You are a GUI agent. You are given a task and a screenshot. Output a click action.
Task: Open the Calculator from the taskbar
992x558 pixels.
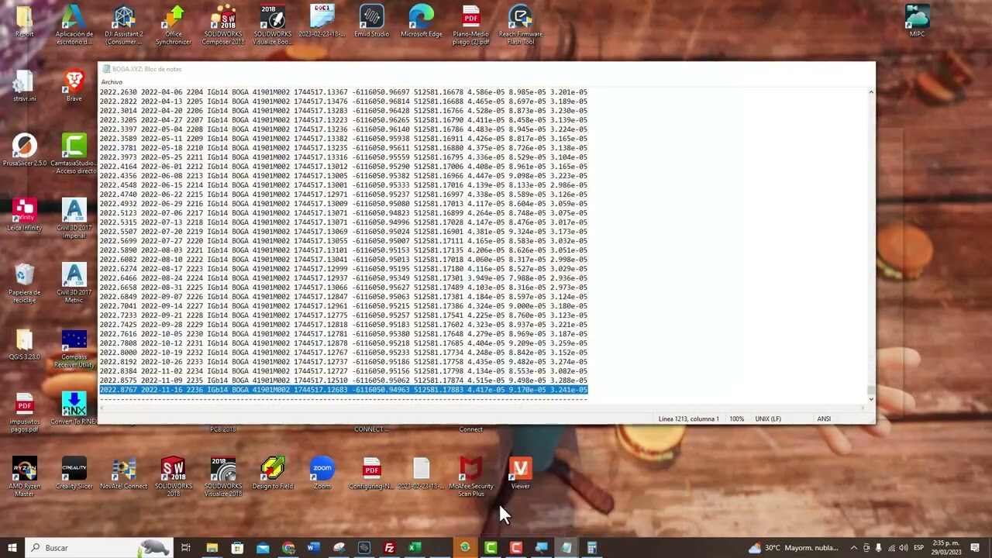coord(591,548)
